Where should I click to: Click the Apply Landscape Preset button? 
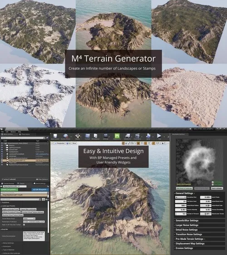(10, 209)
